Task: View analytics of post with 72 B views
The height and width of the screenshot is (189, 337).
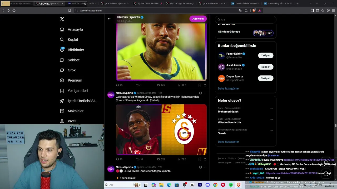Action: (182, 159)
